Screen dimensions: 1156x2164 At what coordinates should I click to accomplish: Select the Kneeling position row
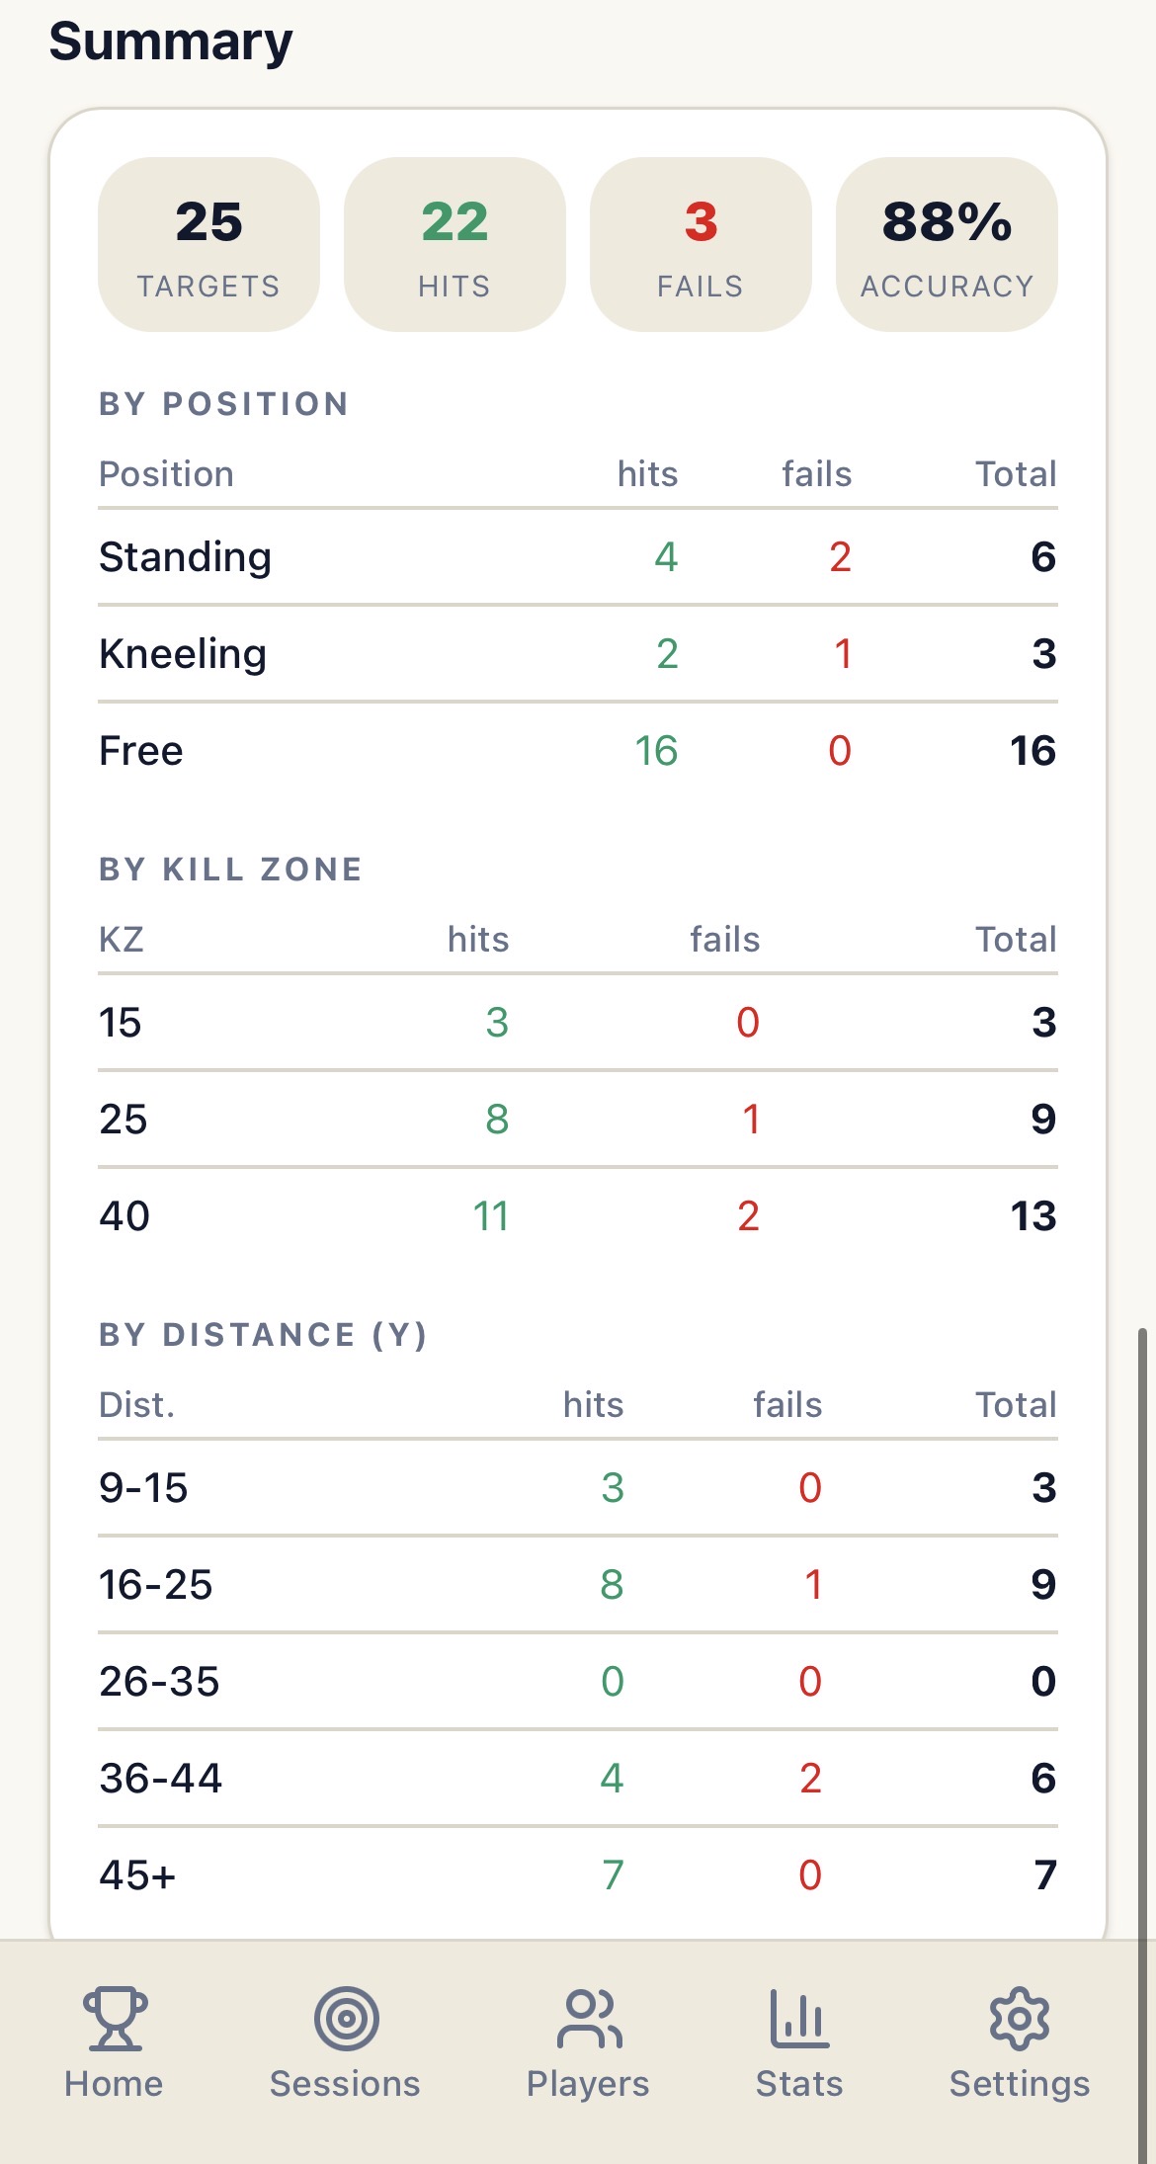(x=578, y=654)
